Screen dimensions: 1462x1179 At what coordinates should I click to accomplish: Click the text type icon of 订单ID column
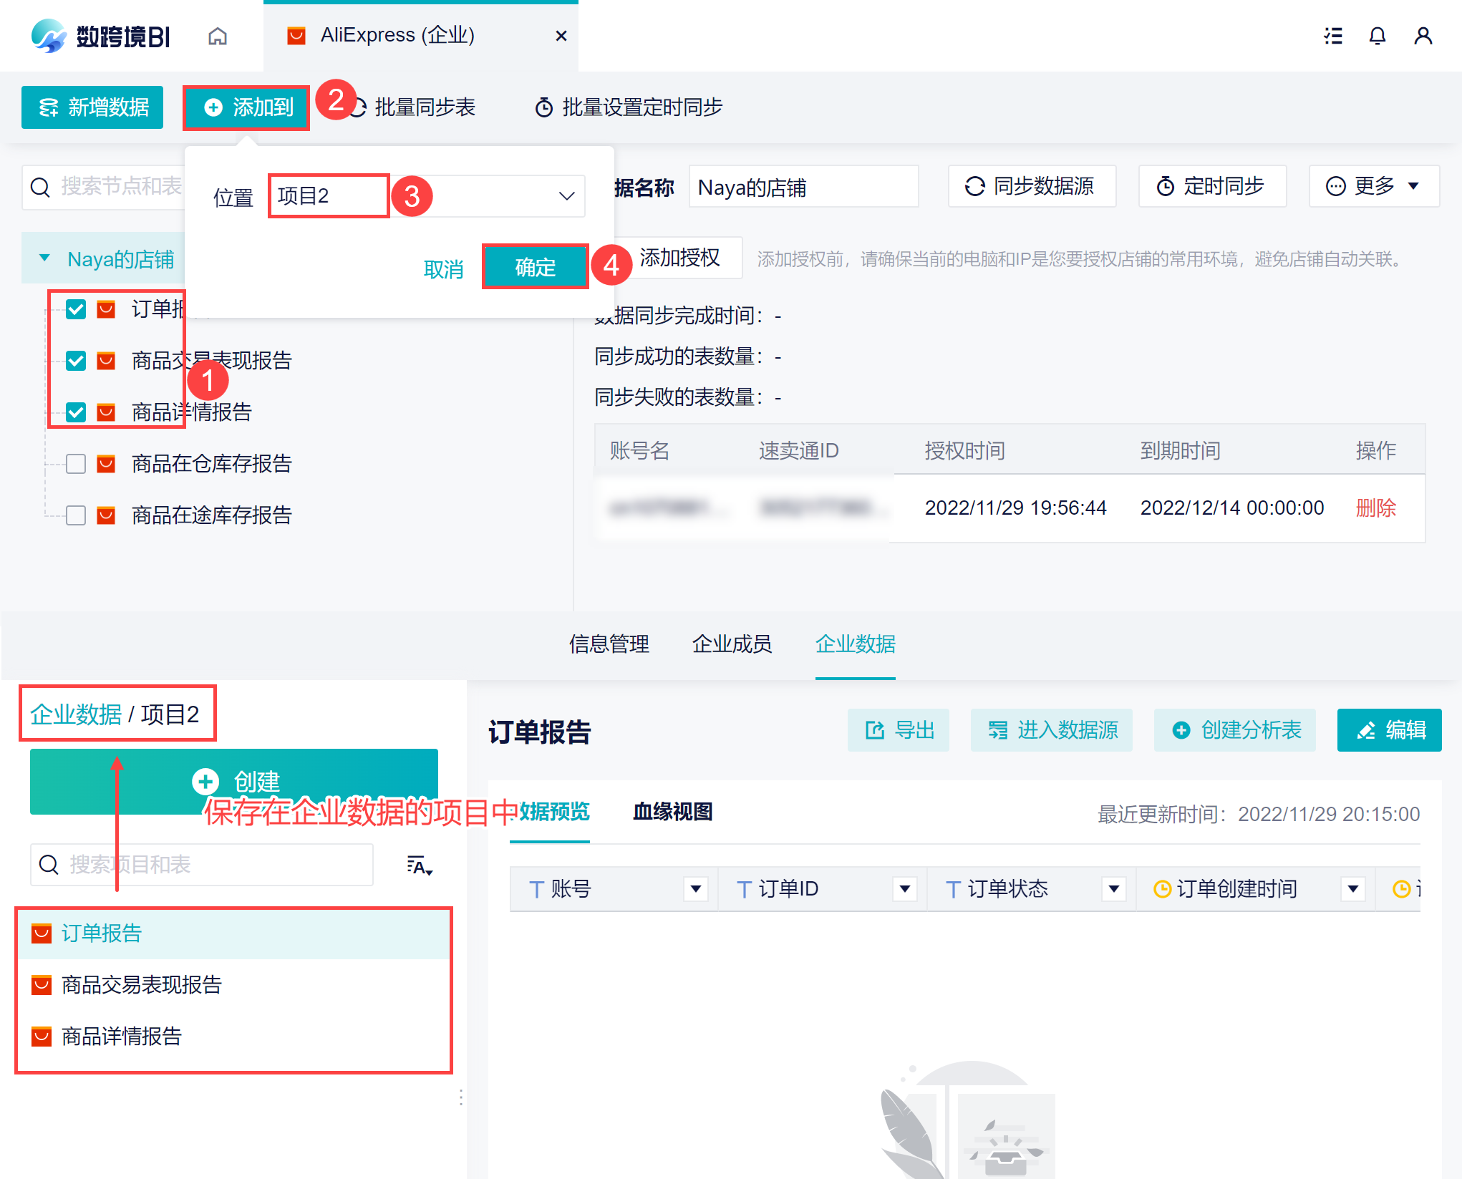pyautogui.click(x=745, y=889)
